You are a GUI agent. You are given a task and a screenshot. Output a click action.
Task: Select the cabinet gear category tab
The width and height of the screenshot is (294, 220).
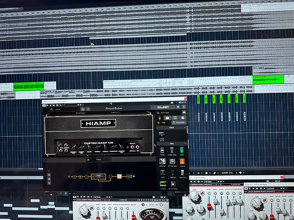pyautogui.click(x=175, y=118)
